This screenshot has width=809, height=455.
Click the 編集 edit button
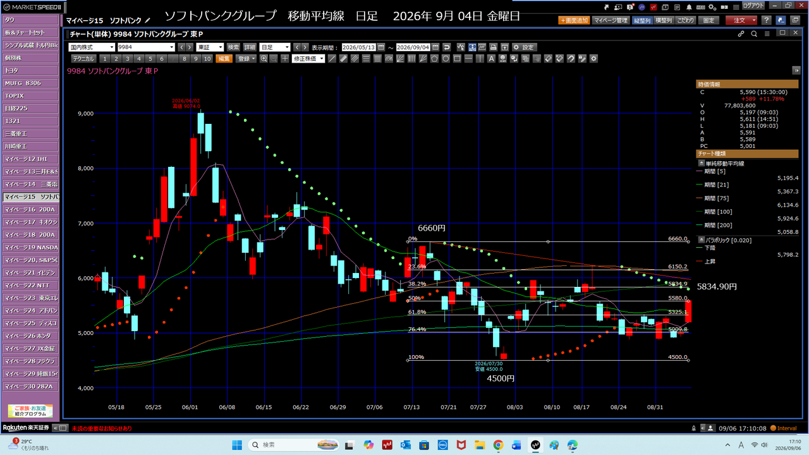(x=224, y=59)
